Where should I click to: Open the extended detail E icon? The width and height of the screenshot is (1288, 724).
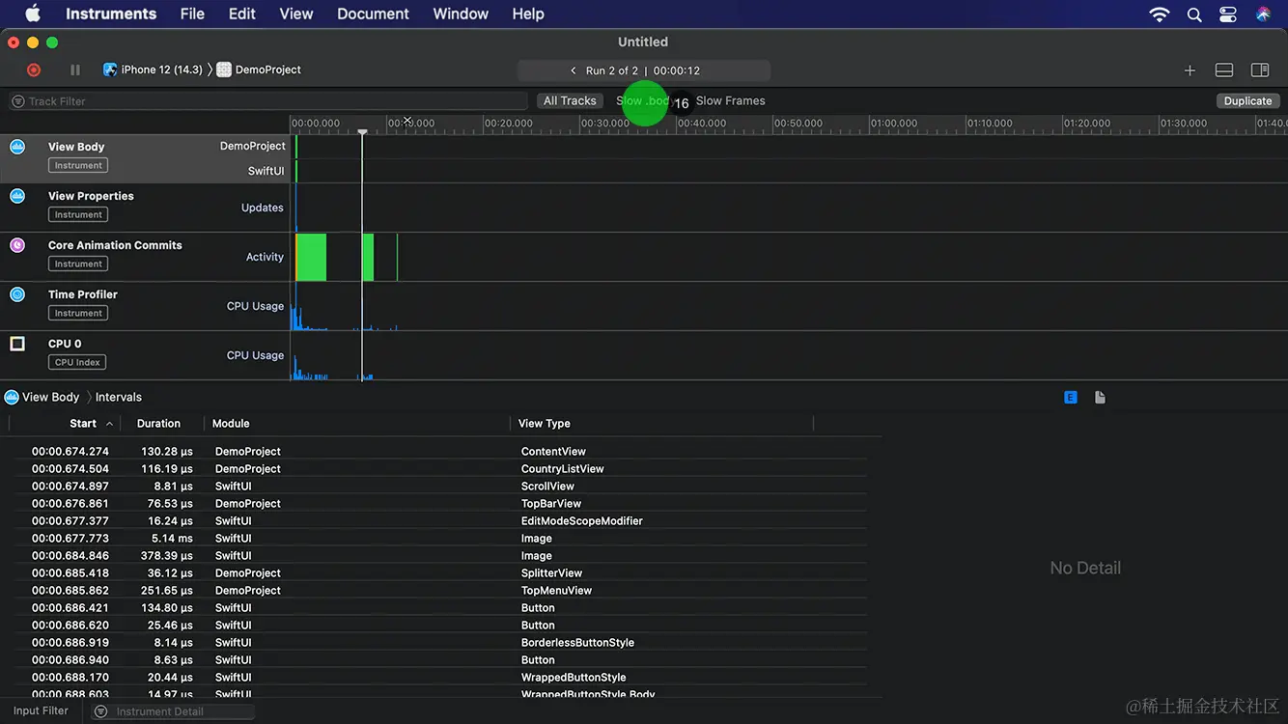1071,398
